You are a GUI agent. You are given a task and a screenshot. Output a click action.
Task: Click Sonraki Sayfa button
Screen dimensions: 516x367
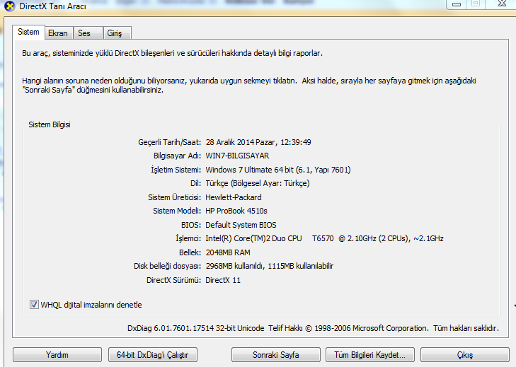point(276,355)
